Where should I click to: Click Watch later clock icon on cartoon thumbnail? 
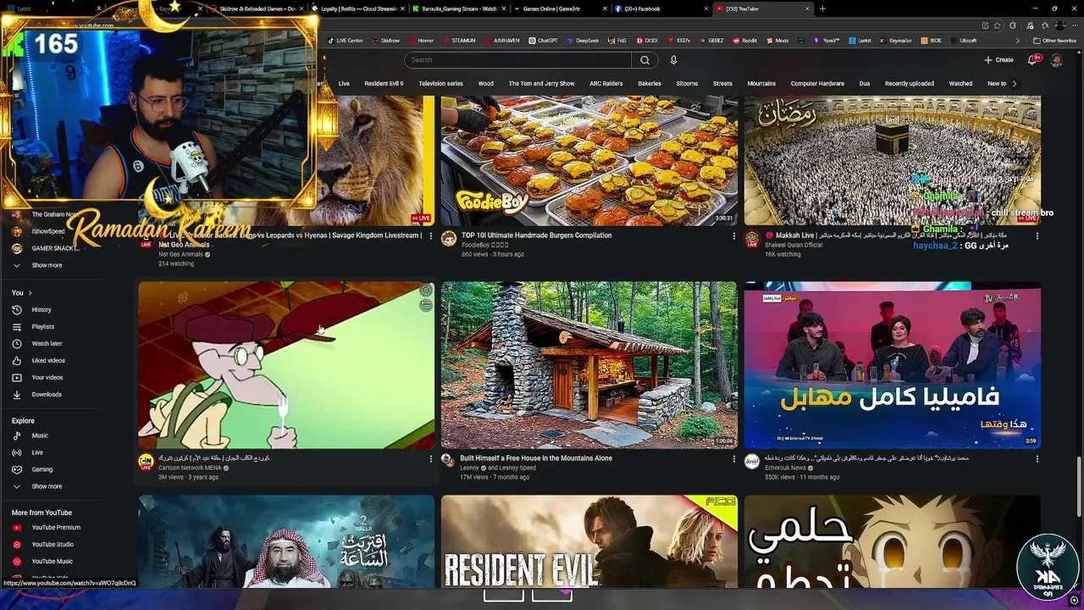pyautogui.click(x=425, y=291)
